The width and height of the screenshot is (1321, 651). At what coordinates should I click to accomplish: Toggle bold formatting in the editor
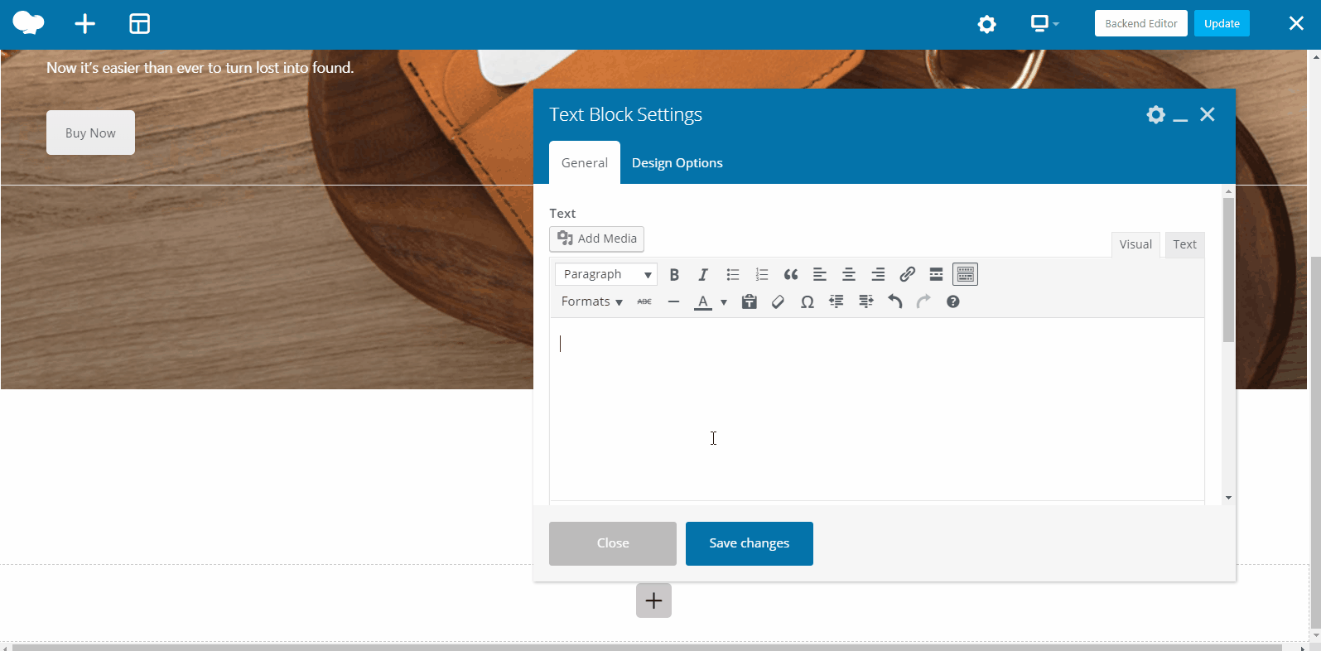(674, 275)
